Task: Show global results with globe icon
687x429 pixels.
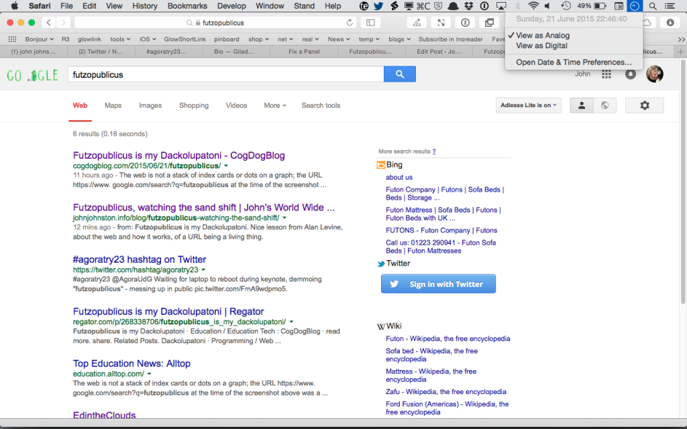Action: (604, 105)
